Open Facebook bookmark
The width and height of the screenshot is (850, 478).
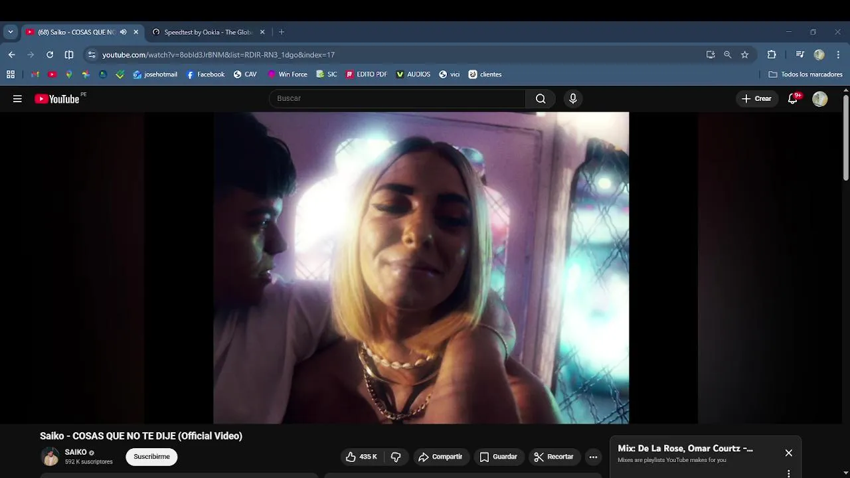point(205,74)
